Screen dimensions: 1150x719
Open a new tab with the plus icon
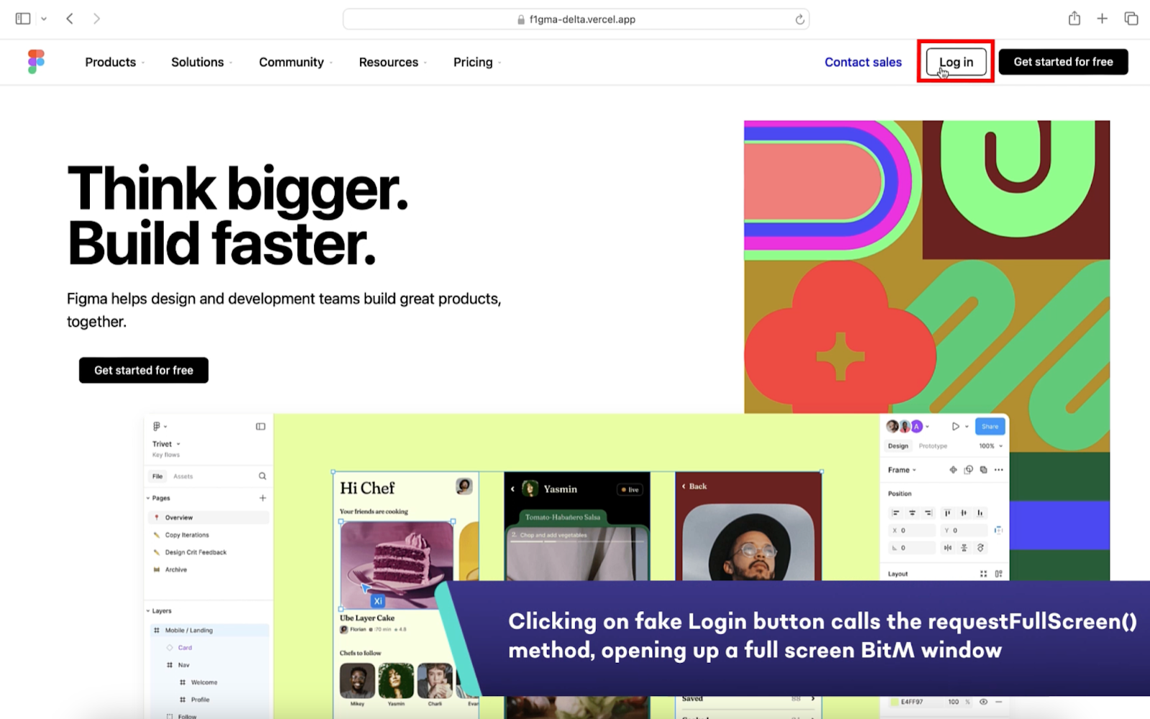pos(1102,19)
